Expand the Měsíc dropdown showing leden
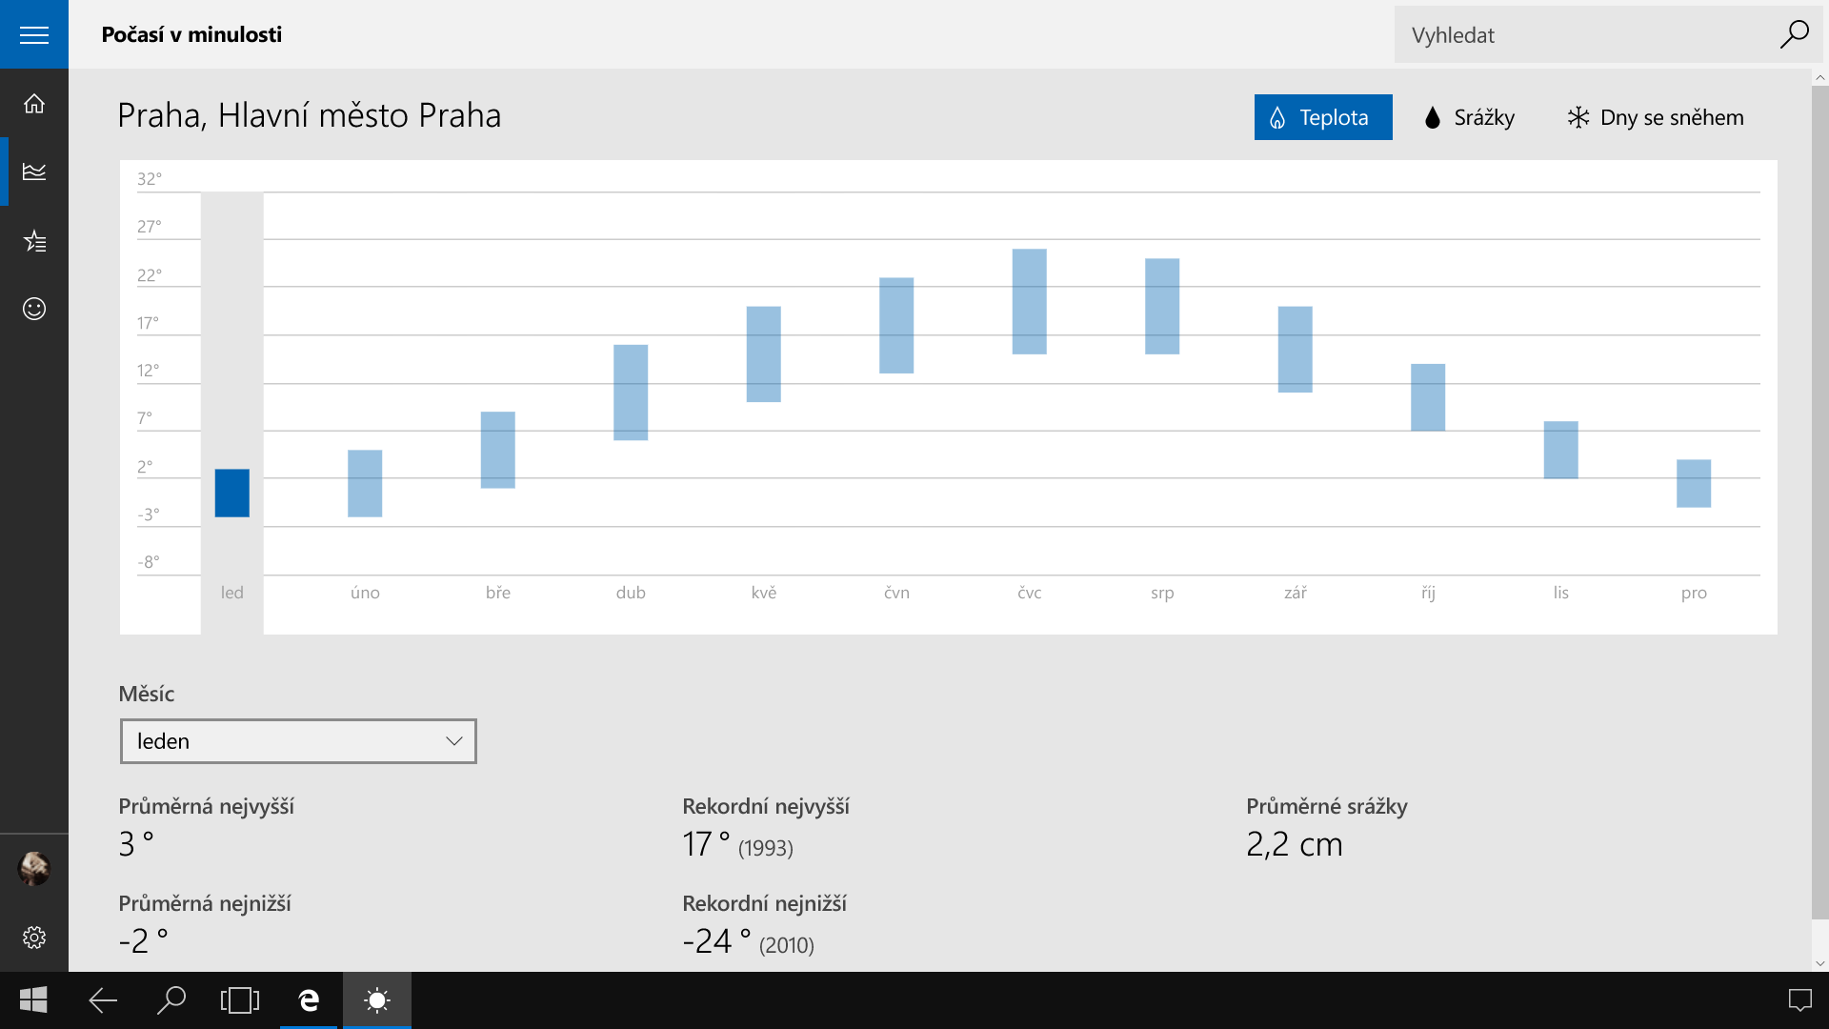Image resolution: width=1829 pixels, height=1029 pixels. pos(298,741)
